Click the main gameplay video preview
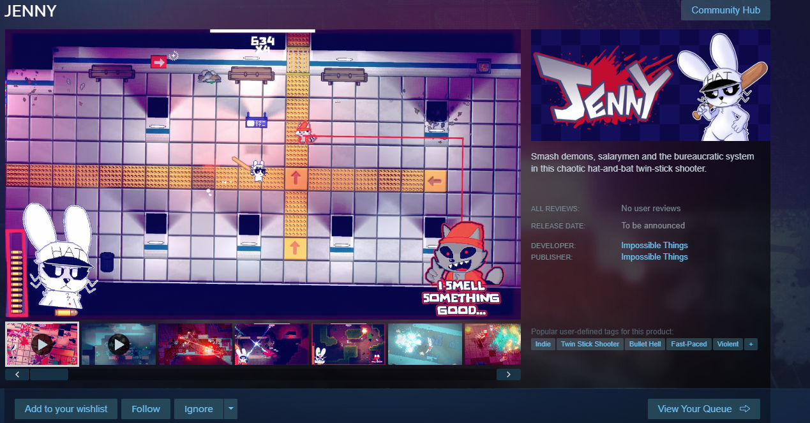810x423 pixels. 263,174
